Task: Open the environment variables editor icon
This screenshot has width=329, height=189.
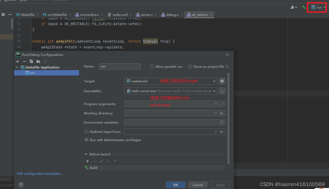Action: (x=222, y=122)
